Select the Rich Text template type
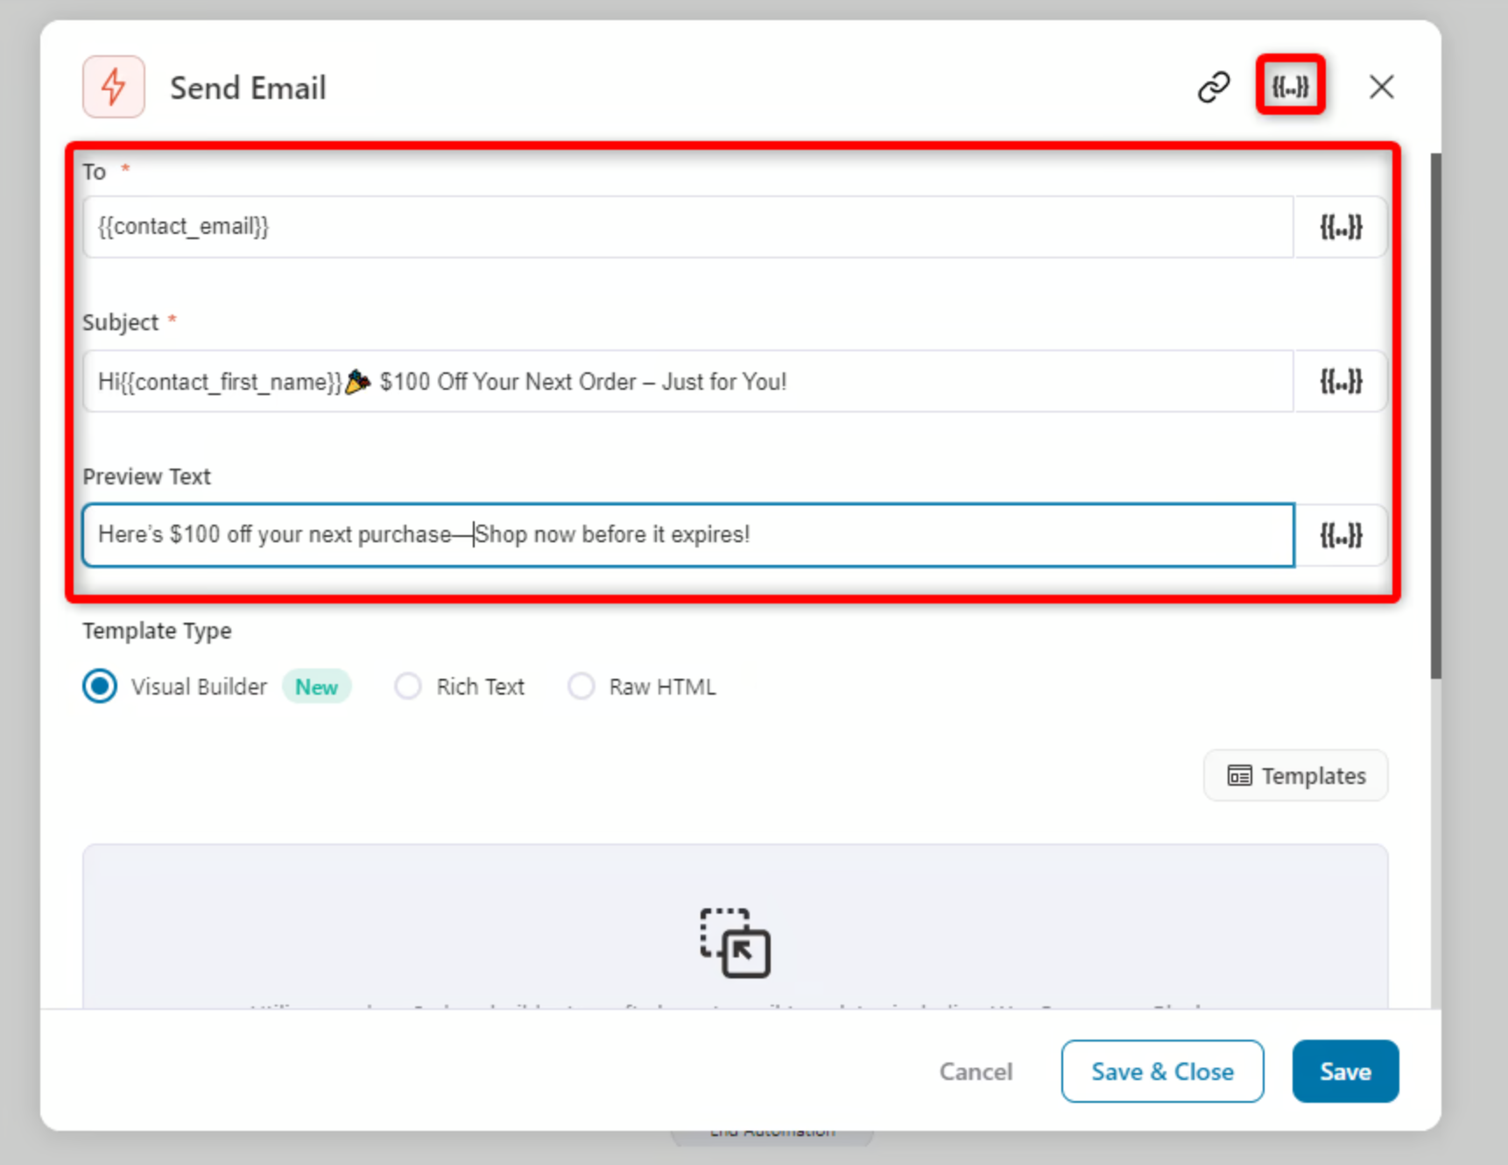Image resolution: width=1508 pixels, height=1165 pixels. point(408,686)
